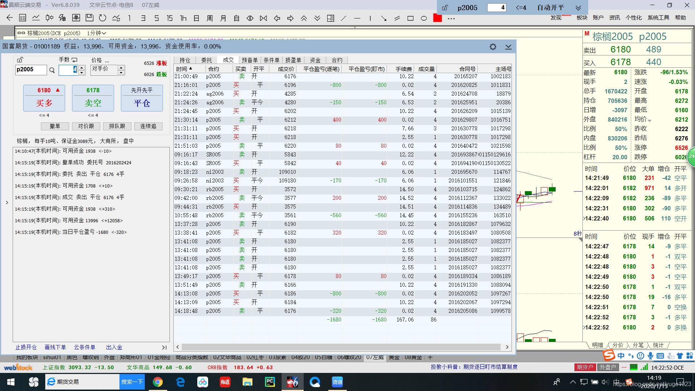Viewport: 695px width, 391px height.
Task: Click the hollow left arrow icon
Action: point(277,18)
